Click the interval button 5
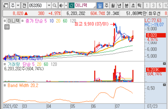This screenshot has height=109, width=168. point(160,5)
